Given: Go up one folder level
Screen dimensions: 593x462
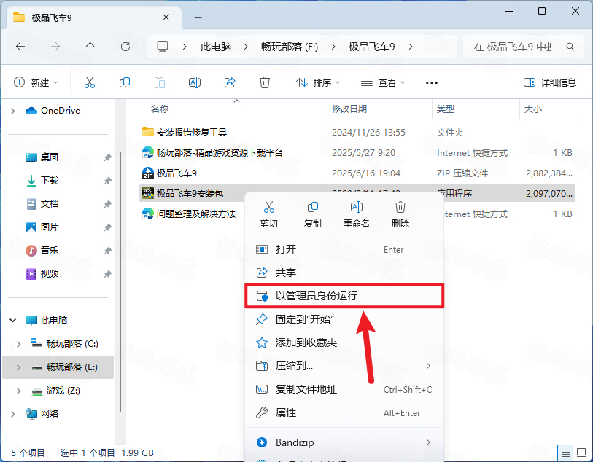Looking at the screenshot, I should (90, 47).
